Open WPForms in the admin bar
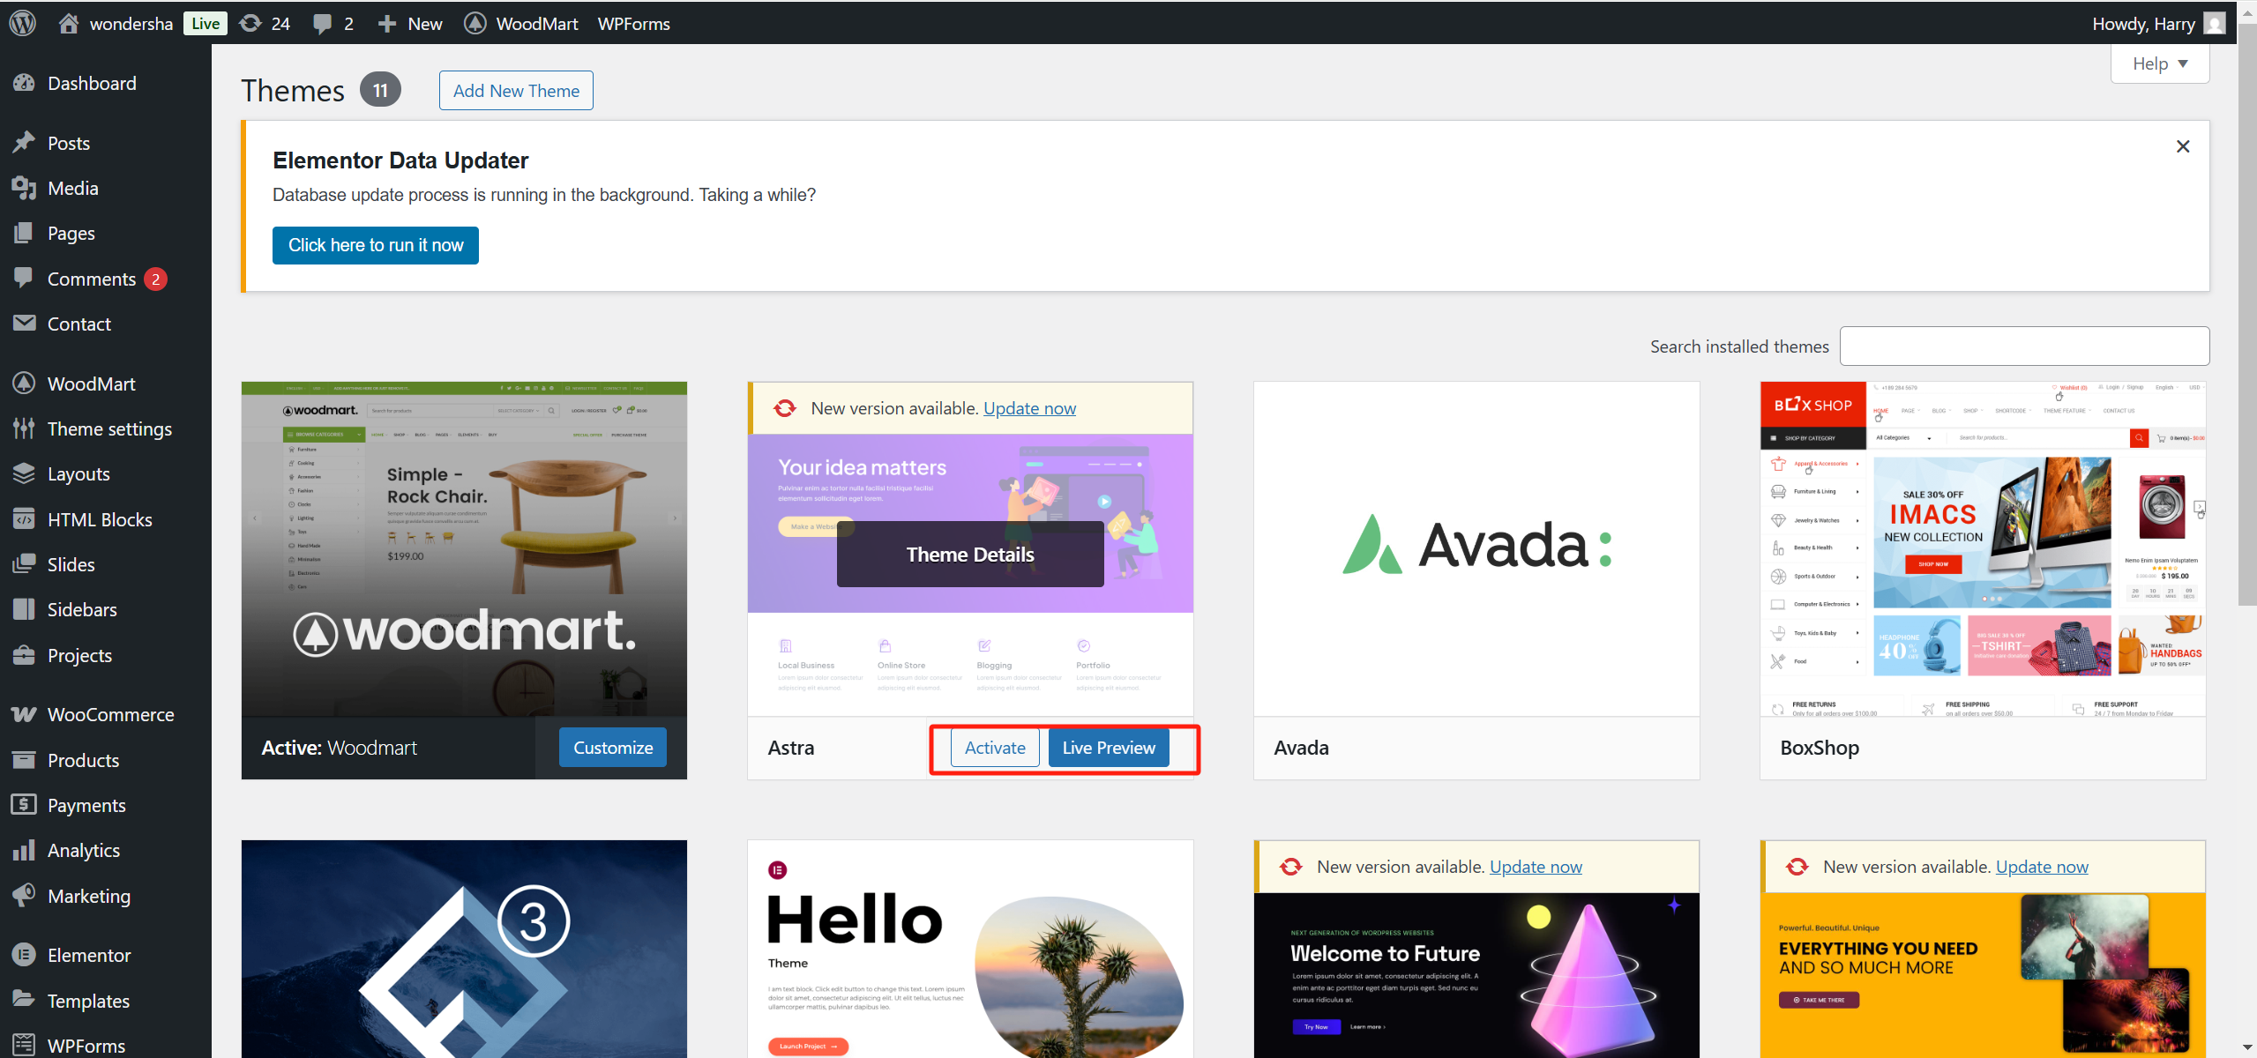 633,23
